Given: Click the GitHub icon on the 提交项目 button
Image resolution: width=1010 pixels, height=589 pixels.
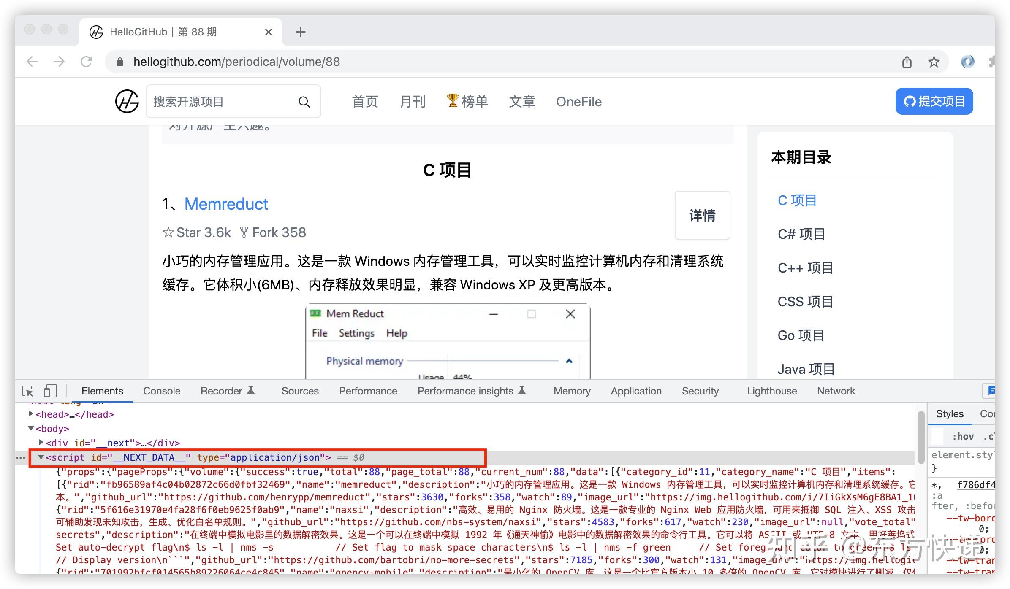Looking at the screenshot, I should coord(909,101).
